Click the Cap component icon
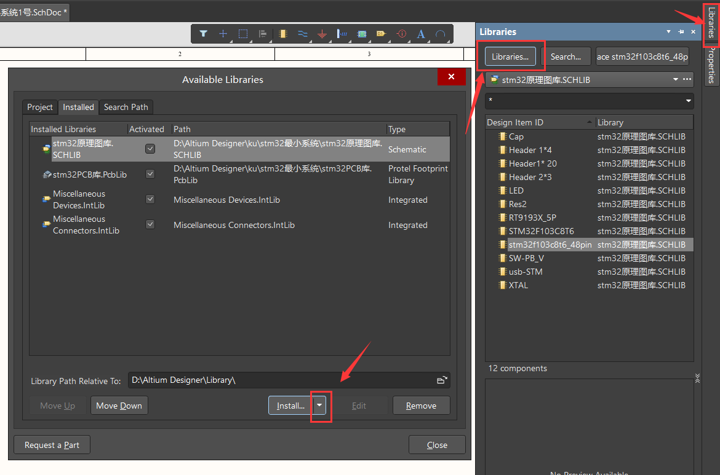 pyautogui.click(x=502, y=136)
